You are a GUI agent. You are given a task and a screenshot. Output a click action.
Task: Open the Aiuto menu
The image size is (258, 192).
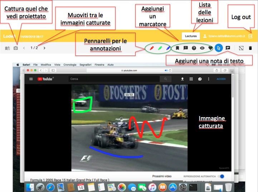[x=111, y=65]
